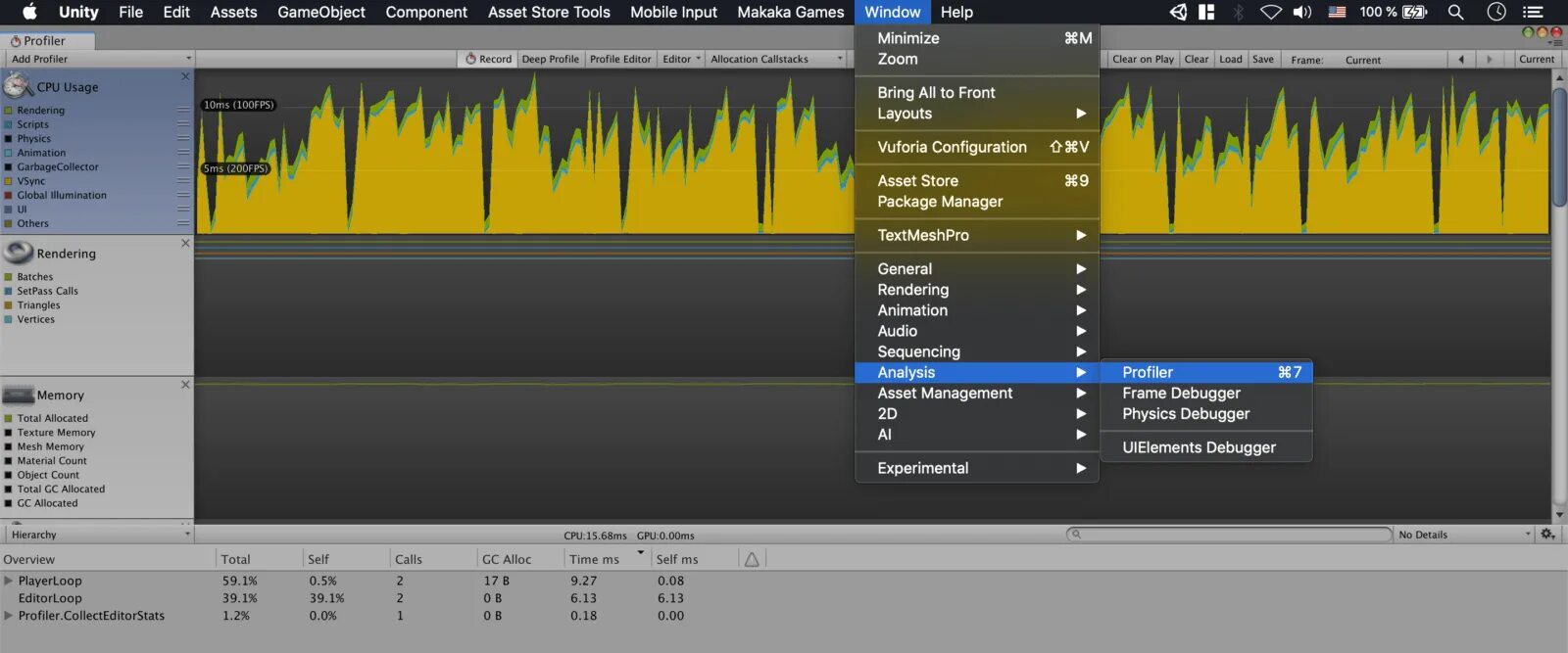Expand the TextMeshPro submenu

click(x=977, y=235)
